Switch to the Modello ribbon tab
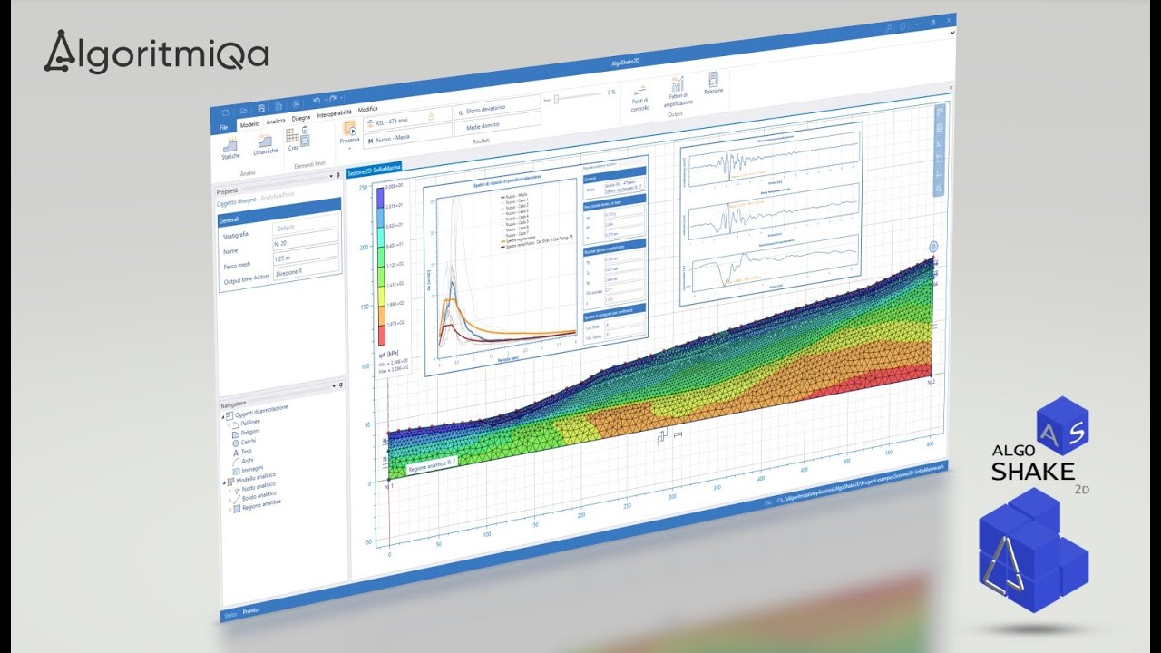Image resolution: width=1161 pixels, height=653 pixels. pyautogui.click(x=249, y=124)
